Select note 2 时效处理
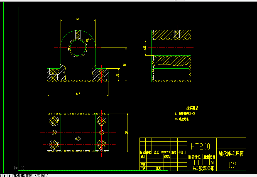This screenshot has height=177, width=257. [x=182, y=119]
